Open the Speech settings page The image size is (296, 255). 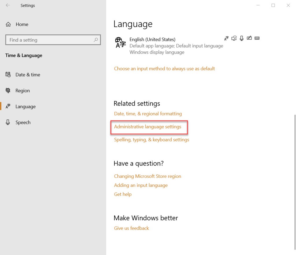pyautogui.click(x=23, y=122)
